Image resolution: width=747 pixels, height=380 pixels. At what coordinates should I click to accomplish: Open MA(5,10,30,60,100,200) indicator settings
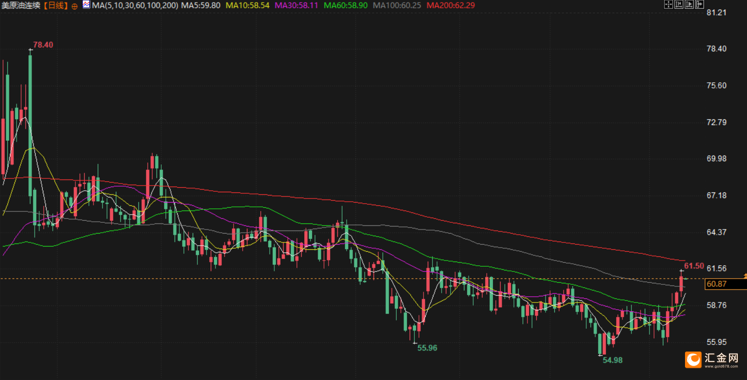pos(135,6)
